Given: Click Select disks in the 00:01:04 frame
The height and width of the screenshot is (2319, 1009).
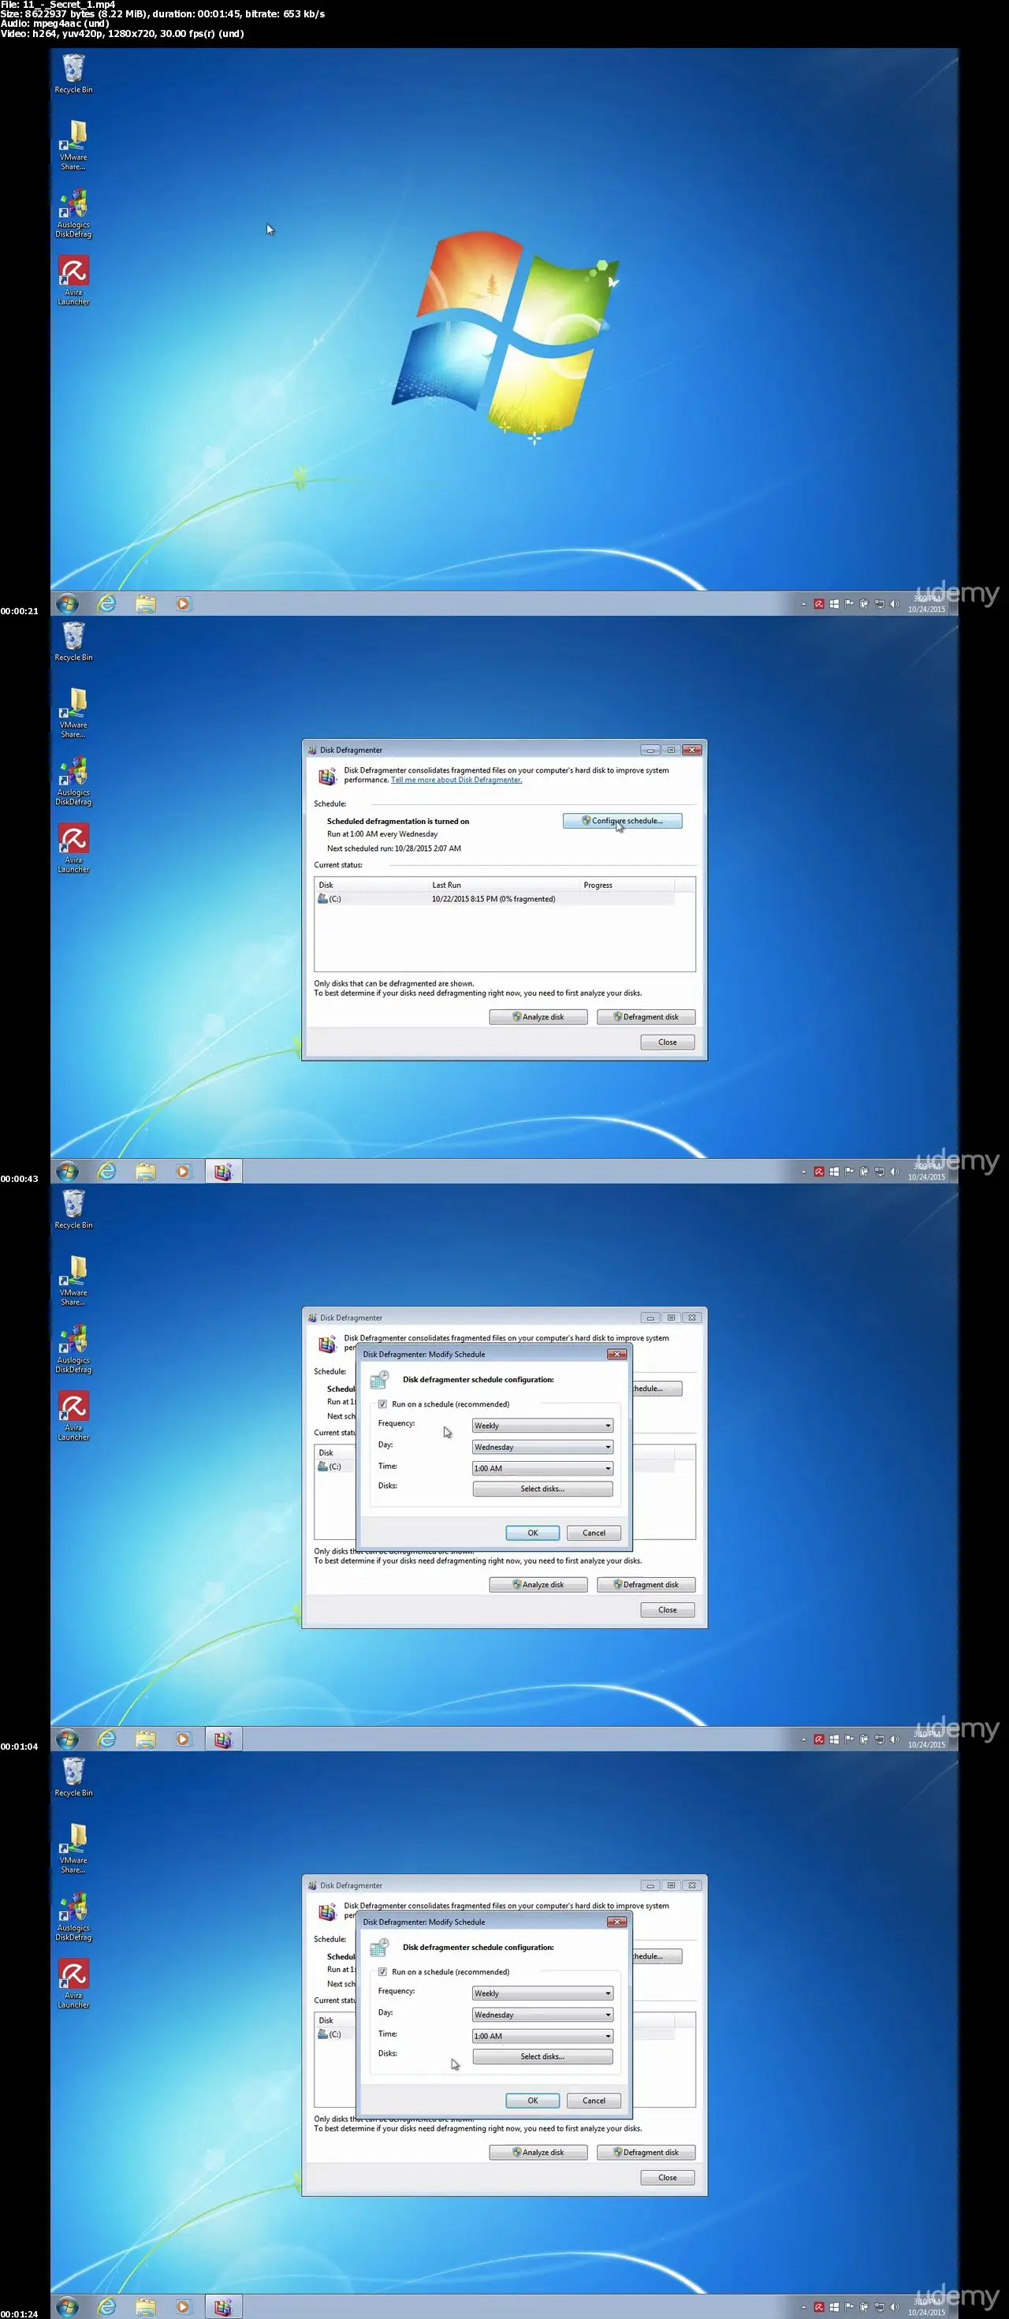Looking at the screenshot, I should click(x=543, y=1489).
